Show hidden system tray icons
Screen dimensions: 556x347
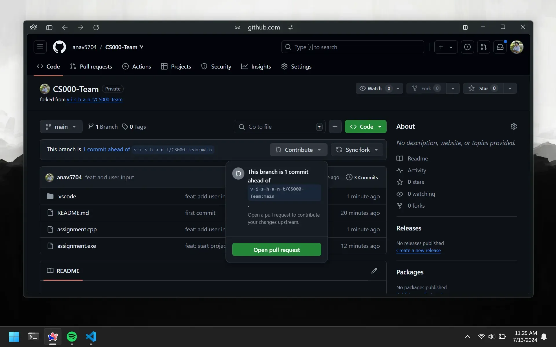pos(467,337)
